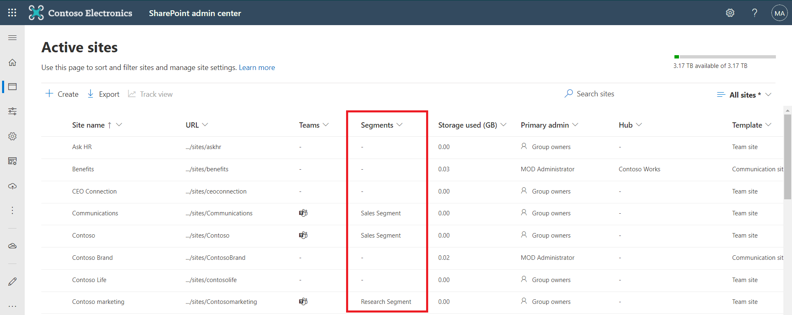
Task: Open the app launcher waffle icon
Action: 12,13
